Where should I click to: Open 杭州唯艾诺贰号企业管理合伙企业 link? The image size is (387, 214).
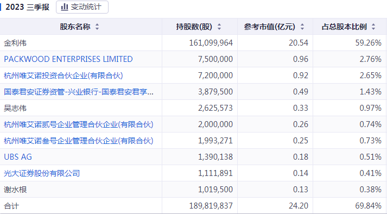pos(79,124)
